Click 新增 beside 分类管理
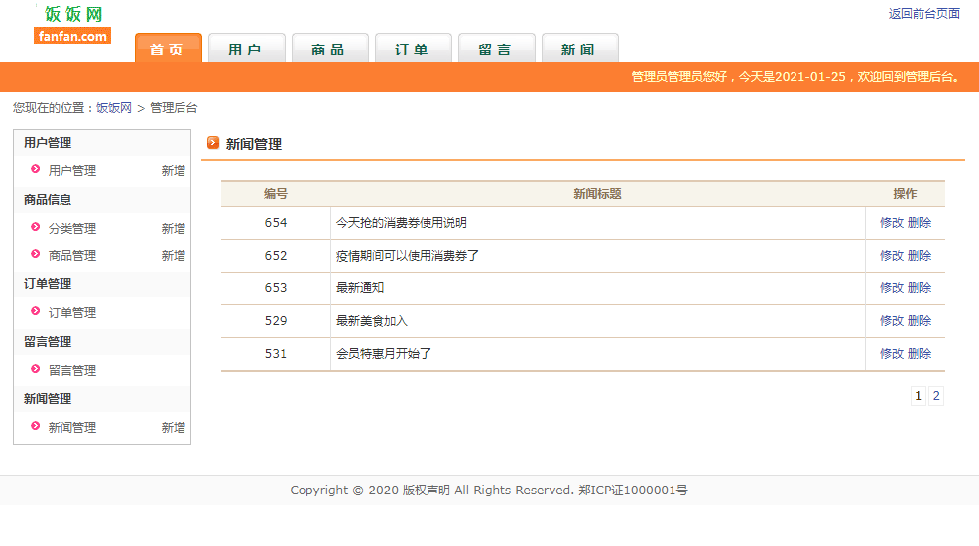979x546 pixels. [173, 228]
